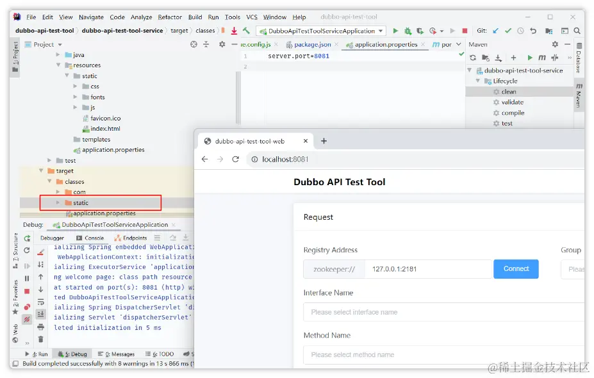Open Project panel settings gear
This screenshot has height=378, width=594.
tap(222, 44)
